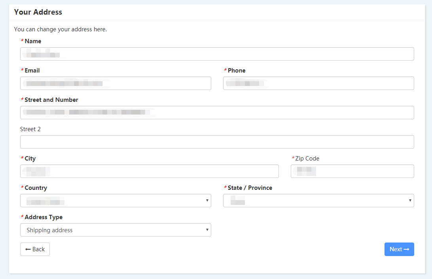Expand the State / Province dropdown
This screenshot has height=279, width=432.
(x=318, y=201)
